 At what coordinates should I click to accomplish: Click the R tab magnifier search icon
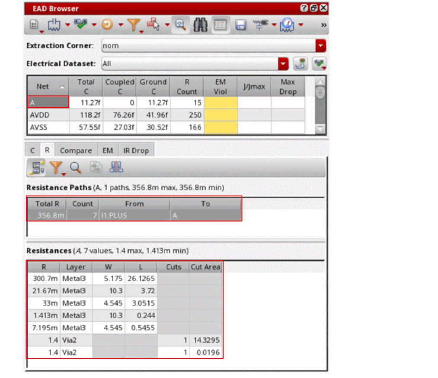tap(75, 168)
